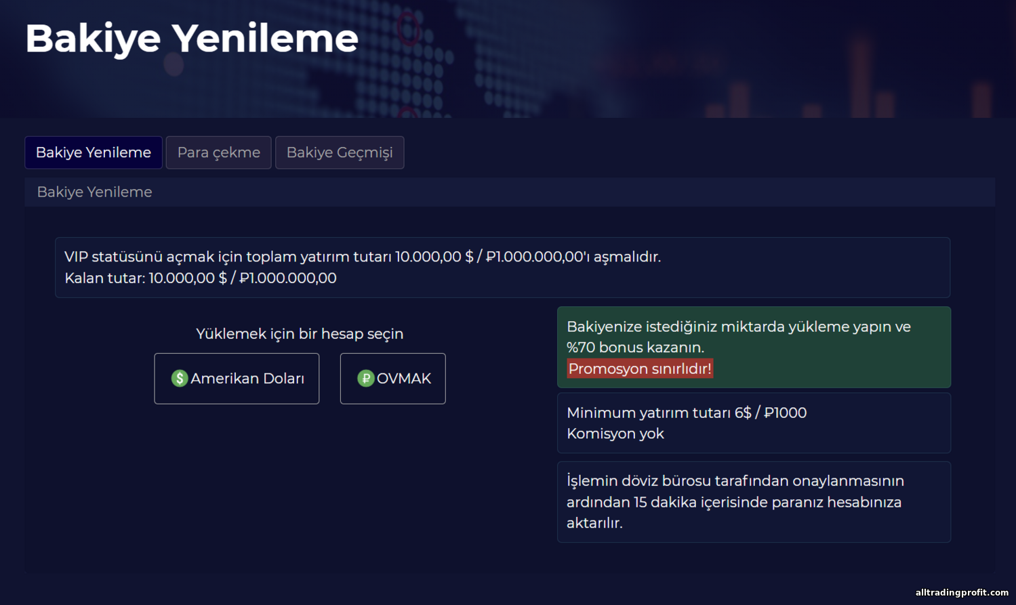Click the Bakiyenize istediğiniz miktarda line

point(738,327)
